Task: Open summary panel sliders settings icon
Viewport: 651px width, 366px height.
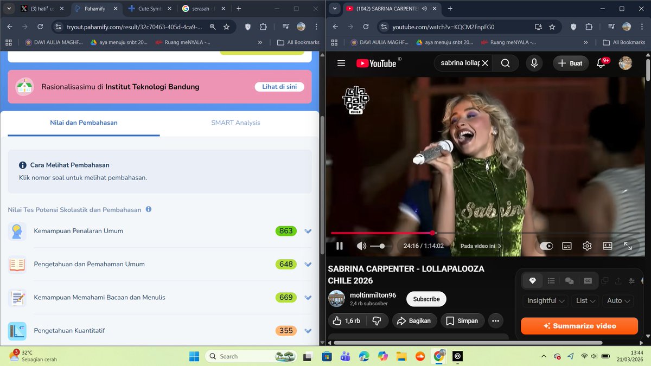Action: (631, 280)
